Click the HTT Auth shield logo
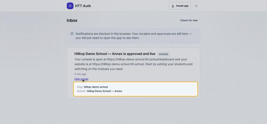Image resolution: width=267 pixels, height=124 pixels. 70,6
